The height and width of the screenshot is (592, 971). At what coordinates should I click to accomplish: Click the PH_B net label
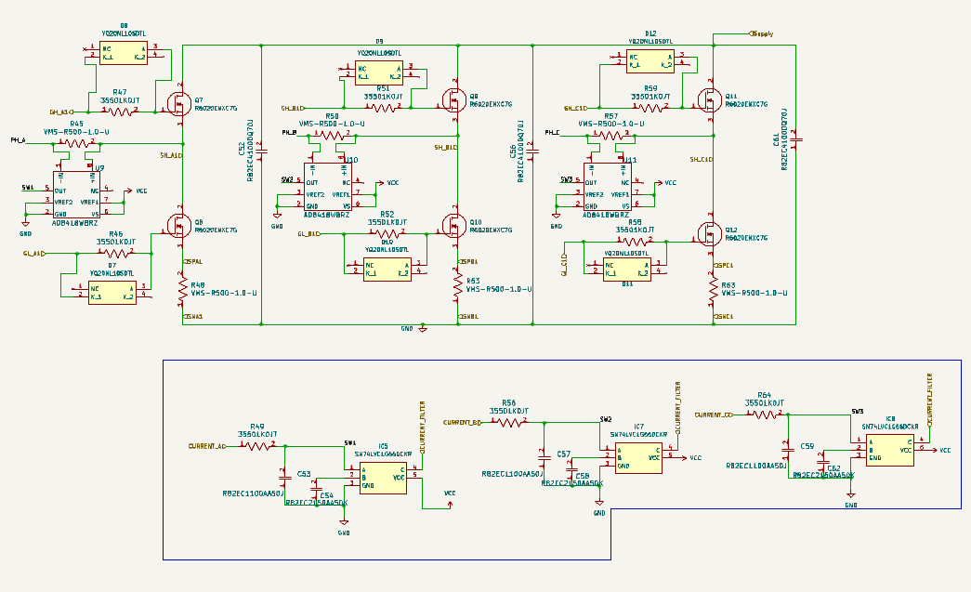tap(289, 132)
